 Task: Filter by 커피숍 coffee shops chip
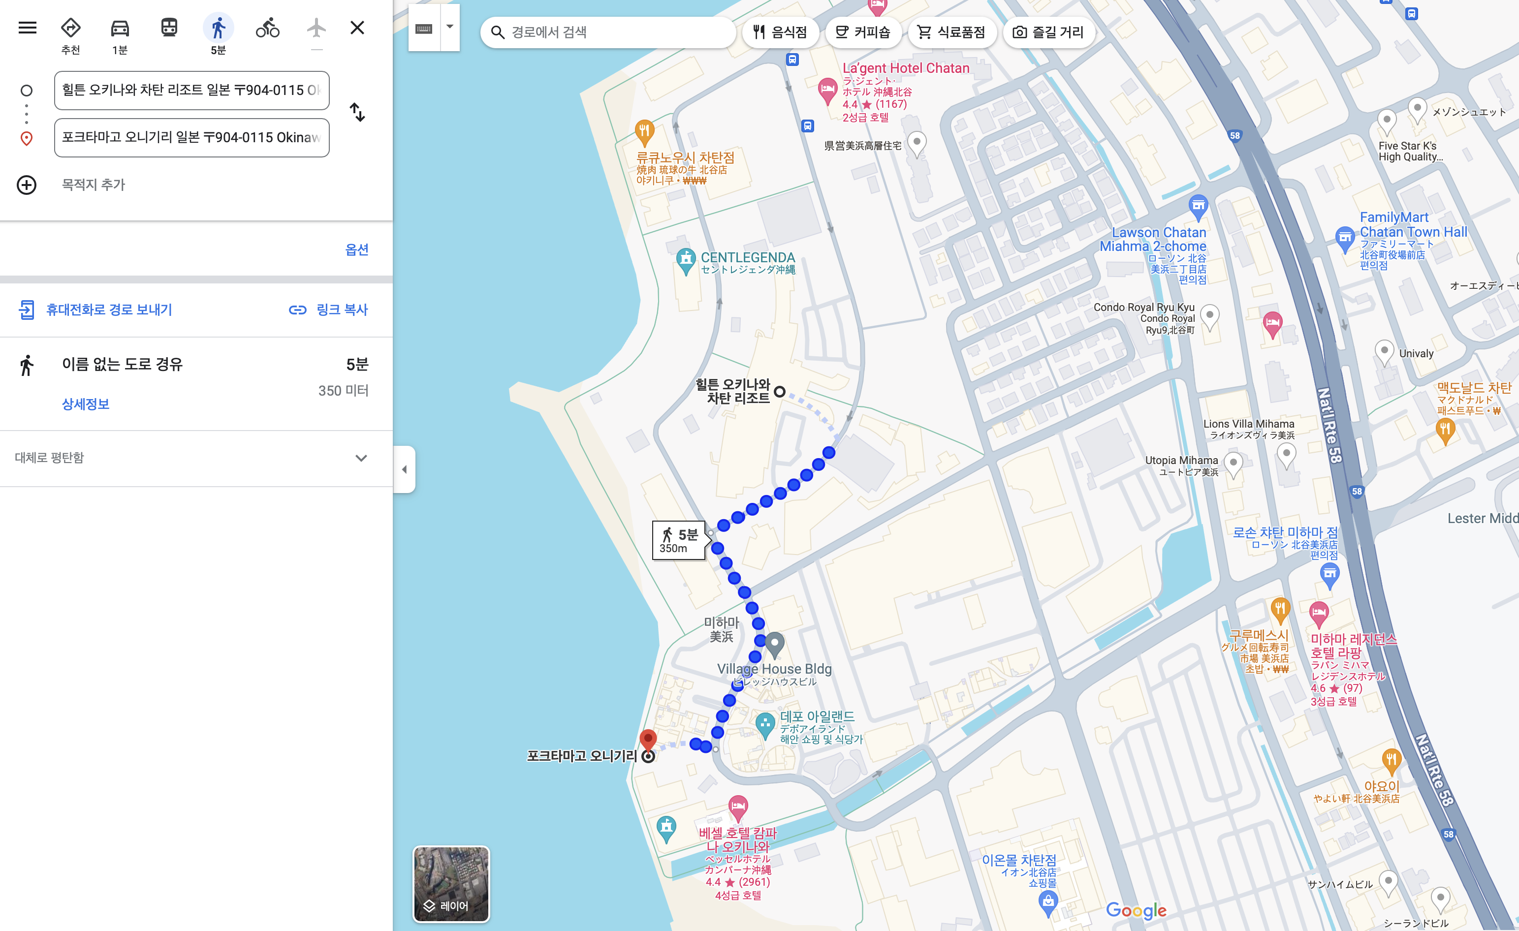[863, 32]
